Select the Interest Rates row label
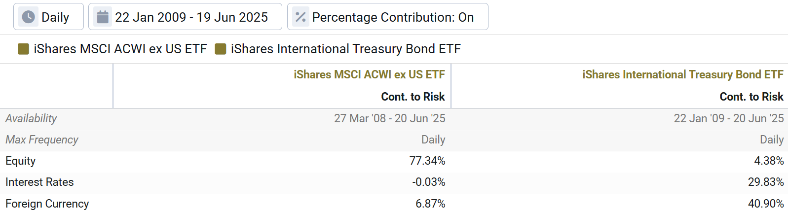 pyautogui.click(x=39, y=182)
